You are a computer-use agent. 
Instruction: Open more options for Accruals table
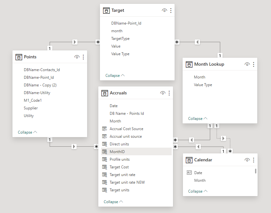pos(169,93)
